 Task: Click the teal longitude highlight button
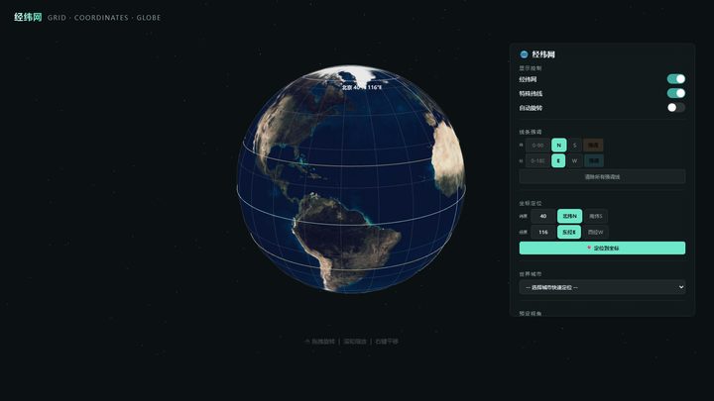(594, 160)
